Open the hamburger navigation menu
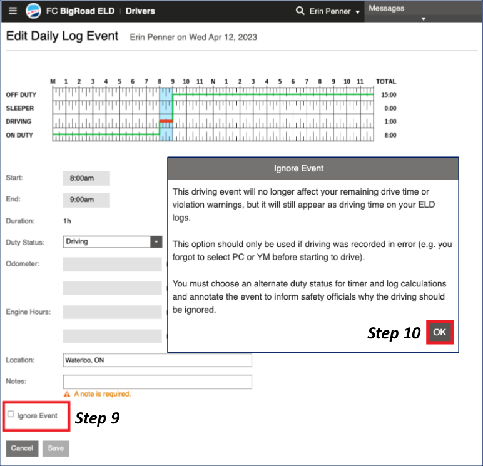483x466 pixels. (13, 11)
